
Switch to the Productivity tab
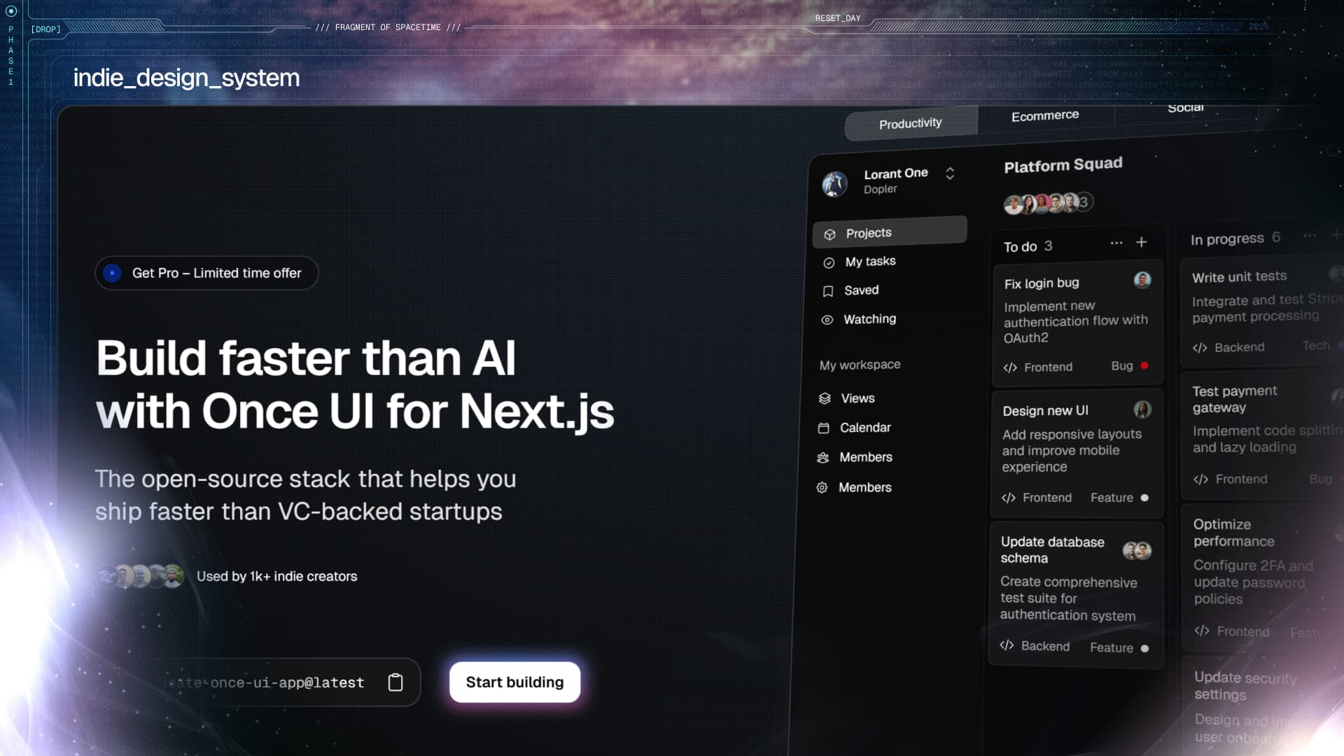tap(911, 123)
